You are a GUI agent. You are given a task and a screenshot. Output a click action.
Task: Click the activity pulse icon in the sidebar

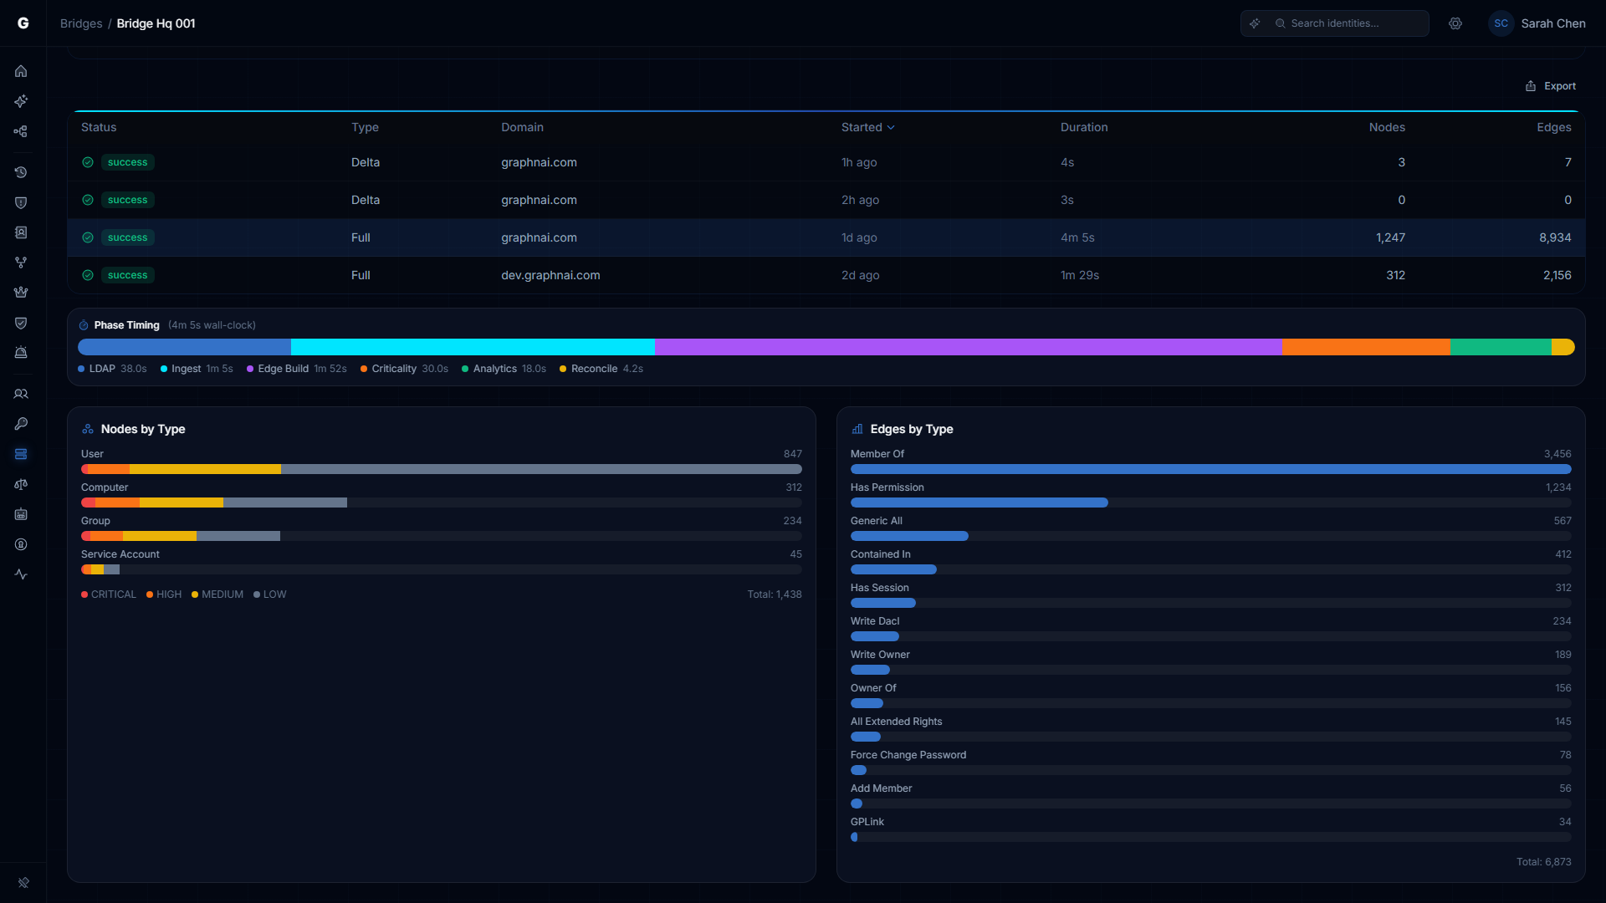coord(21,574)
